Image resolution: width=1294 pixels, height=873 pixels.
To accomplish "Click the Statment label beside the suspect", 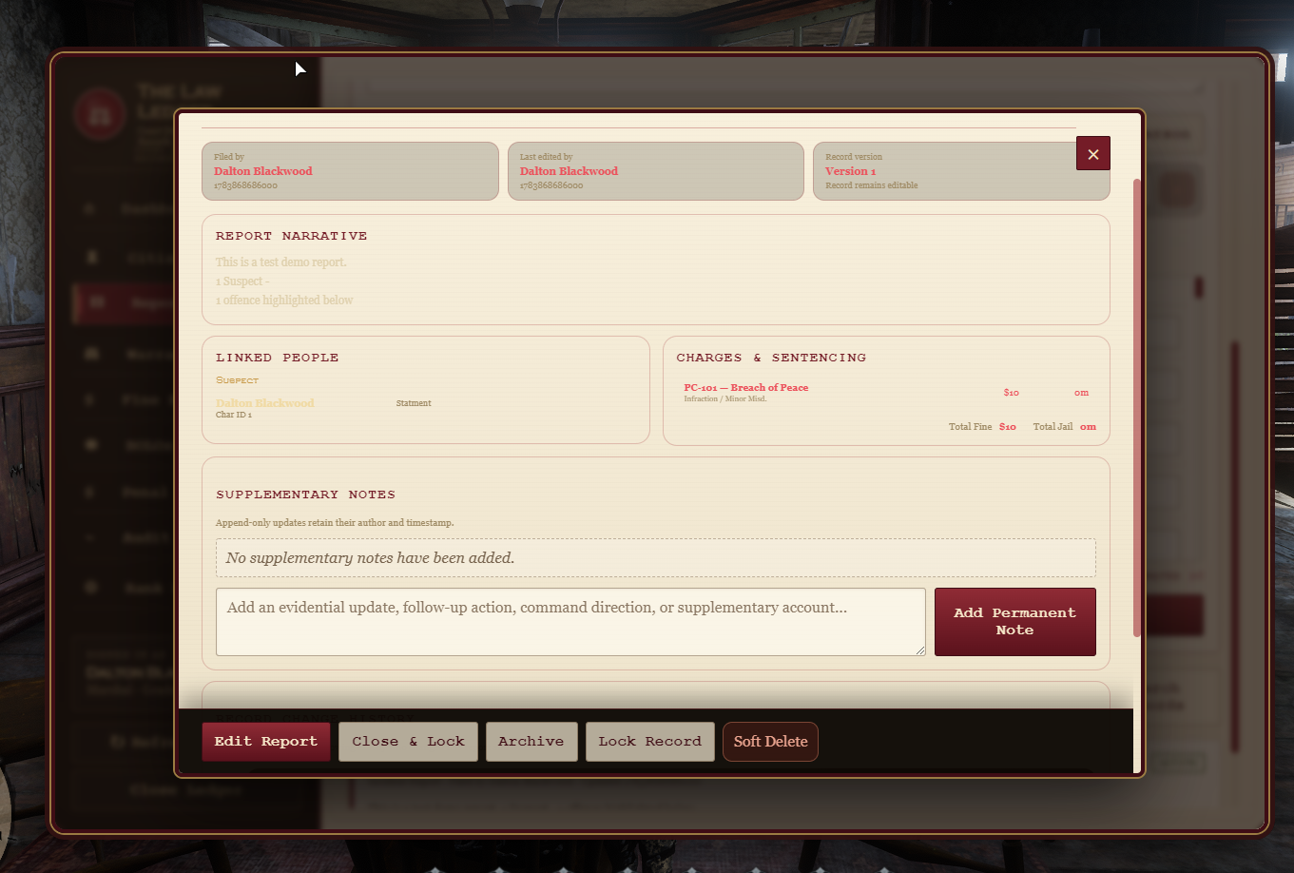I will [414, 403].
